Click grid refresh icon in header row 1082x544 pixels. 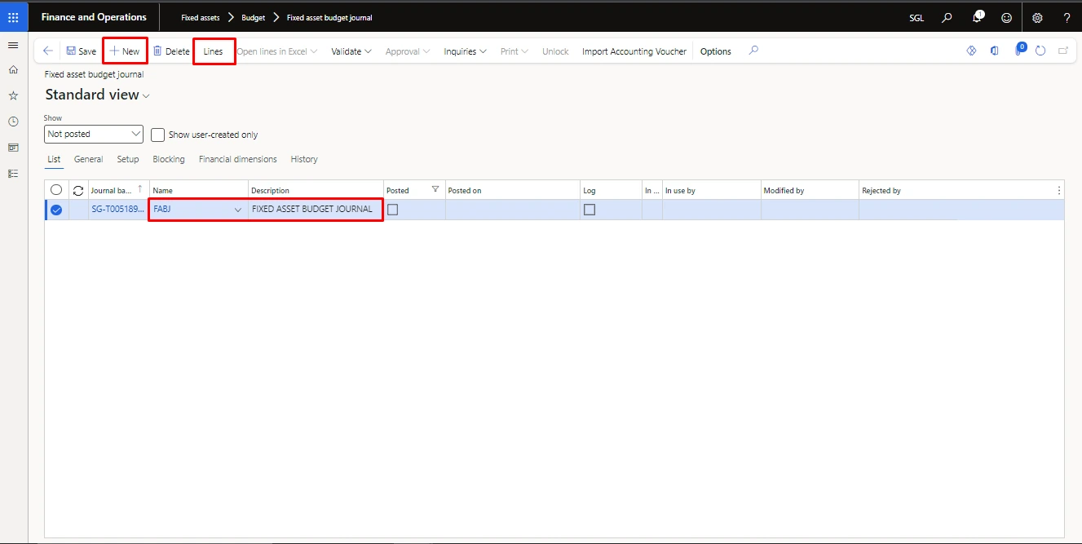(x=78, y=190)
